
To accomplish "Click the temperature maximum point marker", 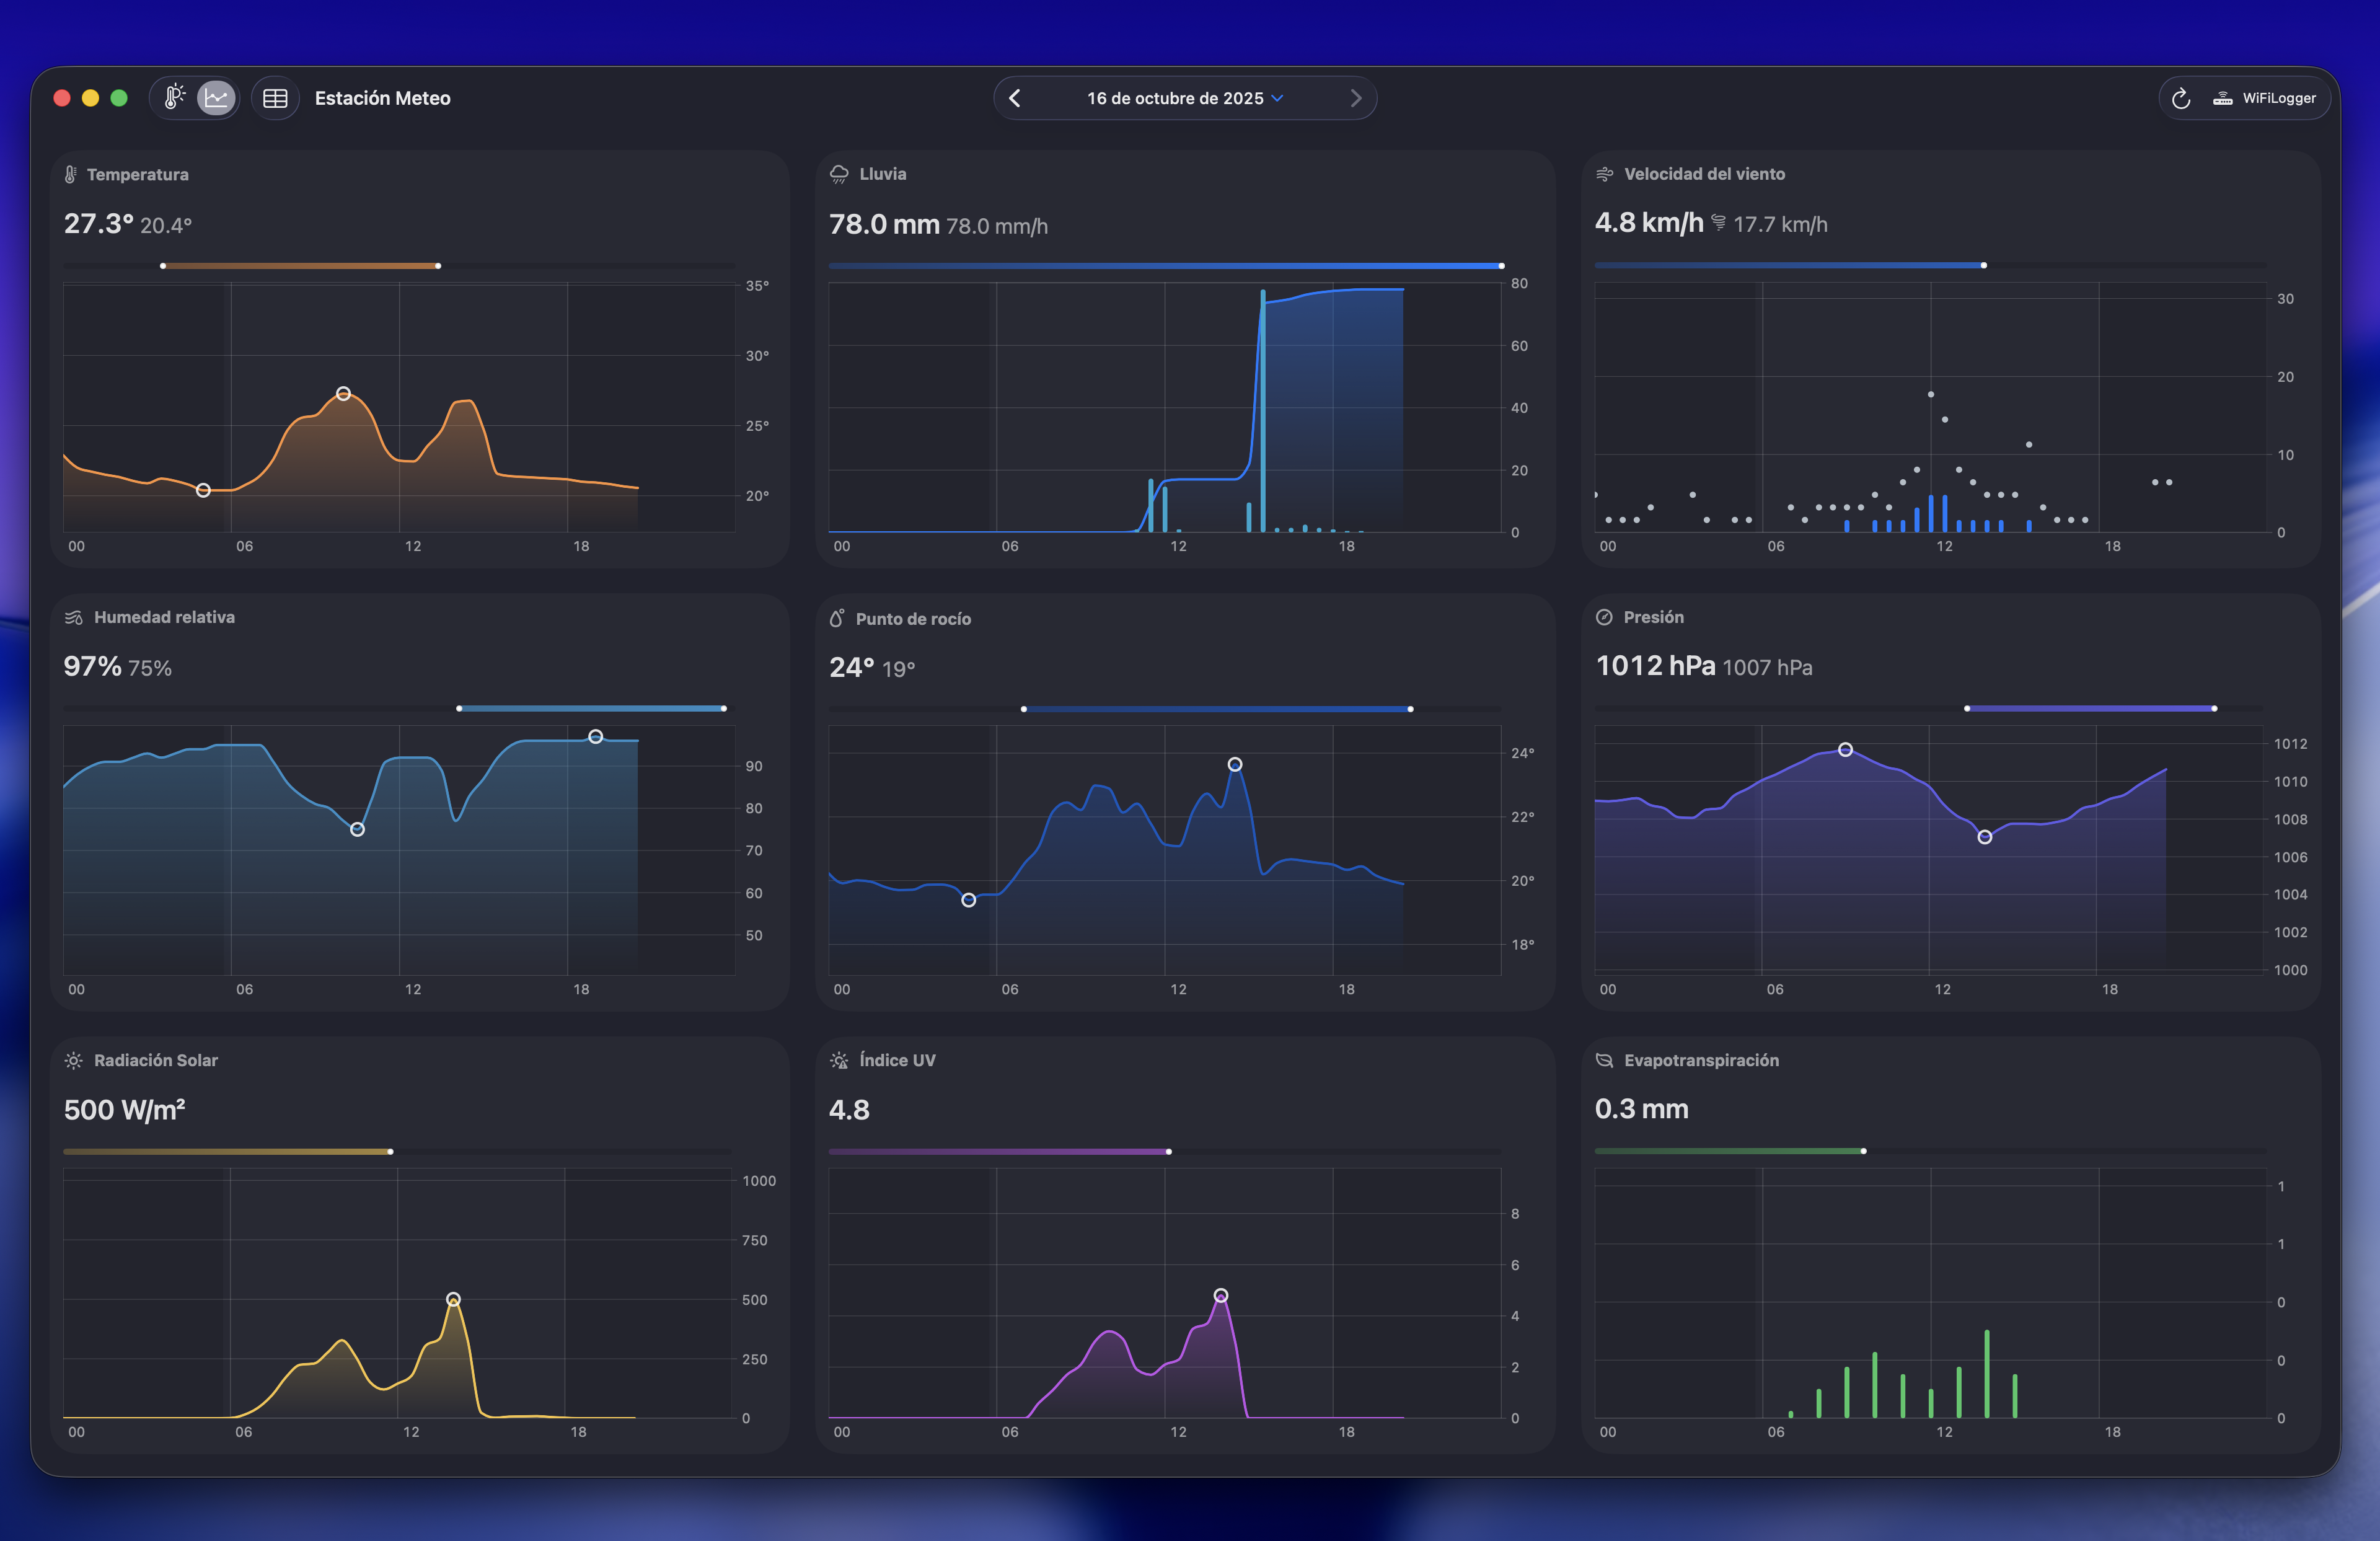I will 343,394.
